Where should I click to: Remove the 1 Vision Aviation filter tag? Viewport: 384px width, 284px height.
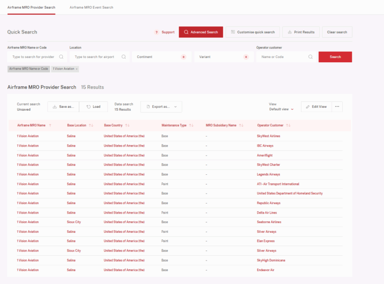76,69
